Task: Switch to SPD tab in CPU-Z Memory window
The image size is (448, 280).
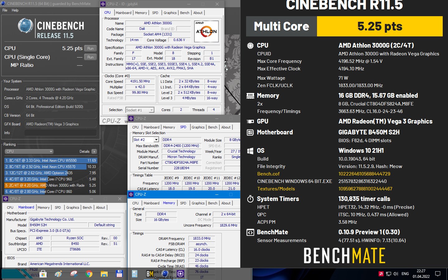Action: pyautogui.click(x=183, y=203)
